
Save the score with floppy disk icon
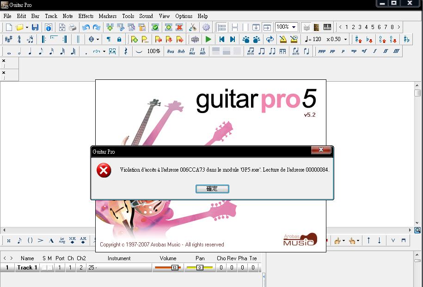[x=35, y=27]
